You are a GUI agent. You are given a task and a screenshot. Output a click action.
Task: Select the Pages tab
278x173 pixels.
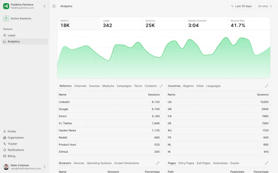pos(172,163)
